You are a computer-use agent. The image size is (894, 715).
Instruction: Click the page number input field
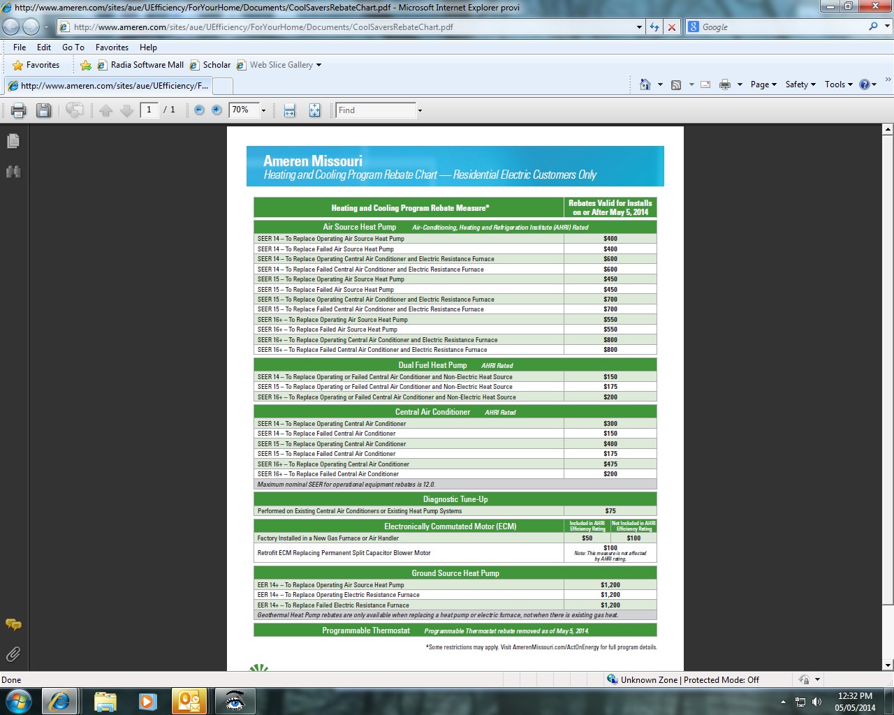(149, 110)
